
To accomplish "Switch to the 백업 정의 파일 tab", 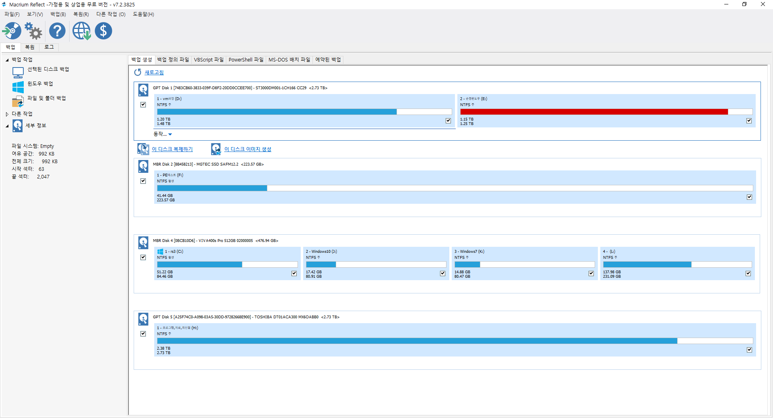I will click(173, 59).
